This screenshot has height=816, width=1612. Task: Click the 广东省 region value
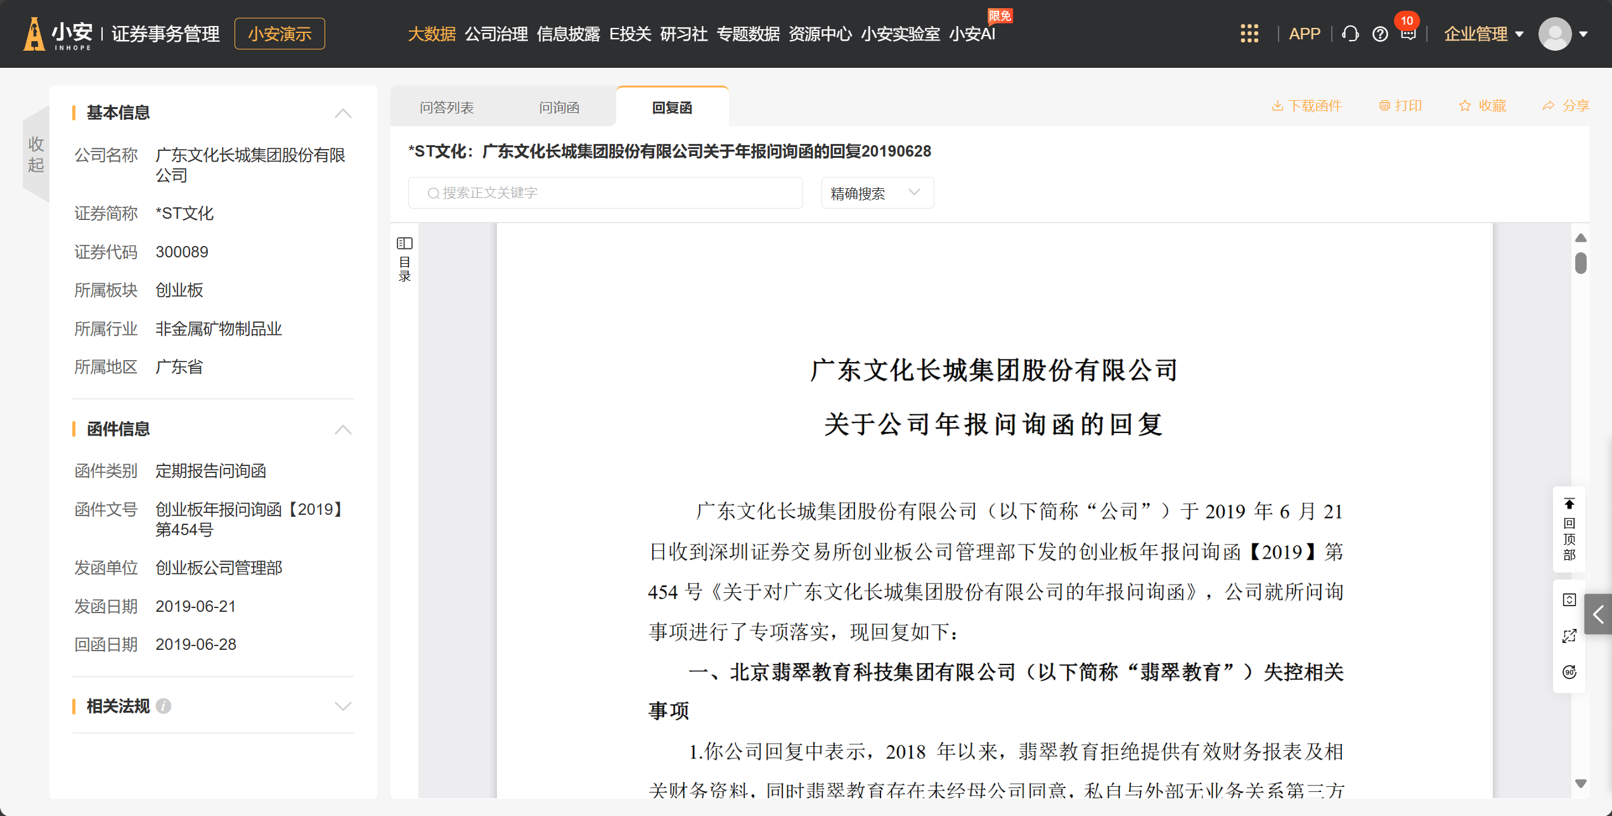179,367
